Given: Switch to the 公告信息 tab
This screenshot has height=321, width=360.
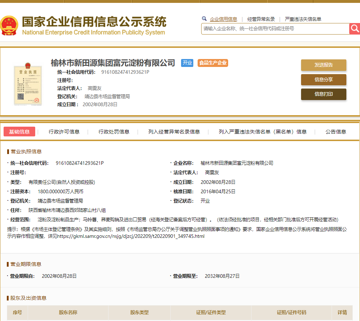Looking at the screenshot, I should click(x=336, y=132).
